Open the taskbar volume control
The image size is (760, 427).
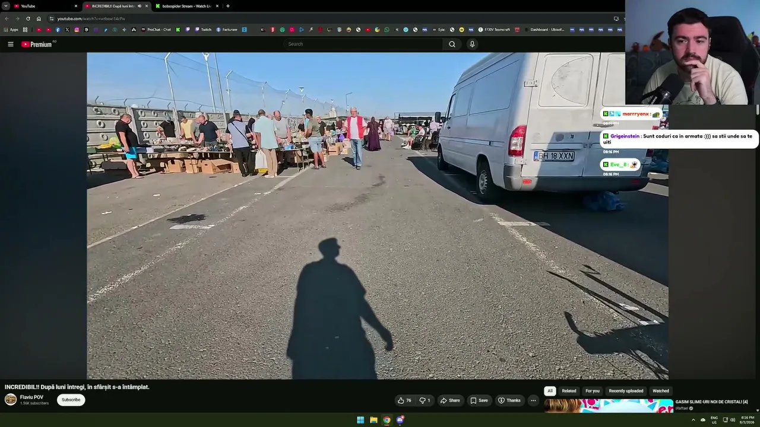[733, 420]
